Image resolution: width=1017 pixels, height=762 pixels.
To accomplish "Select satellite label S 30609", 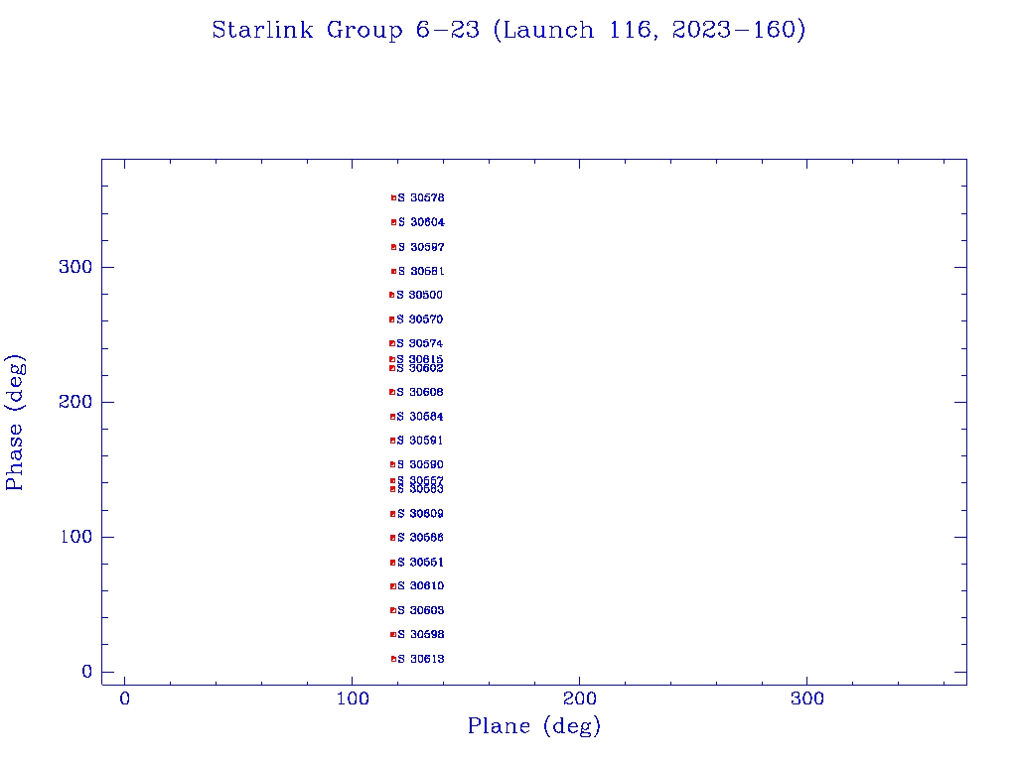I will [x=420, y=514].
